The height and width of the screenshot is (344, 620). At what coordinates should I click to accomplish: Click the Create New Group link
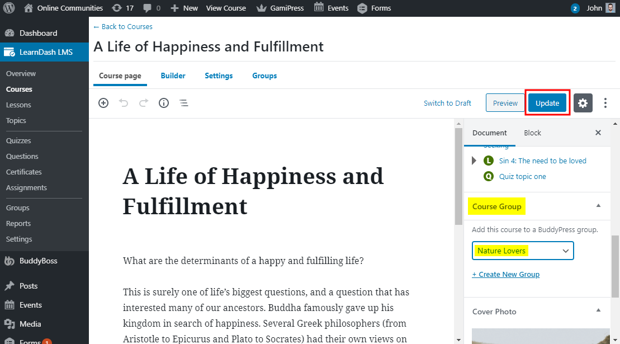[505, 274]
